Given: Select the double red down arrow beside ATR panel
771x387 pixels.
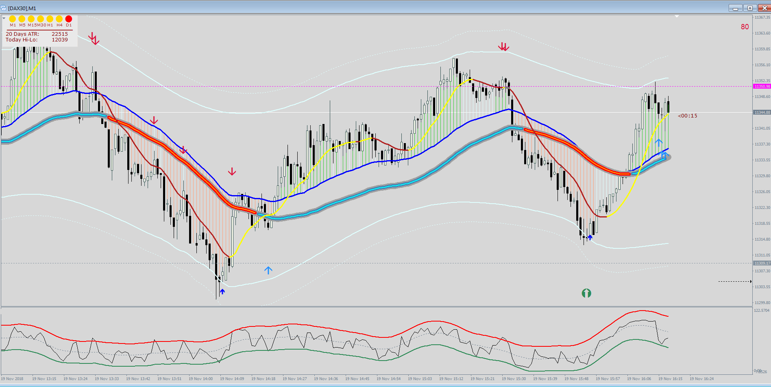Looking at the screenshot, I should [94, 39].
